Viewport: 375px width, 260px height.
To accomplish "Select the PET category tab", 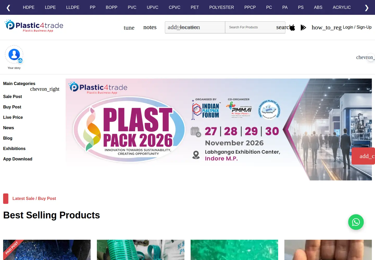I will pyautogui.click(x=195, y=7).
